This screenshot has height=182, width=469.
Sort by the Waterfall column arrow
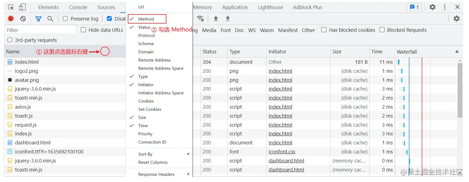[x=457, y=51]
